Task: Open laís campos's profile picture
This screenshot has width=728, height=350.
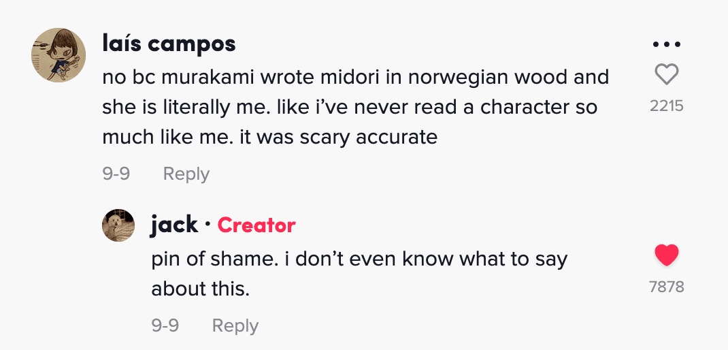Action: click(59, 55)
